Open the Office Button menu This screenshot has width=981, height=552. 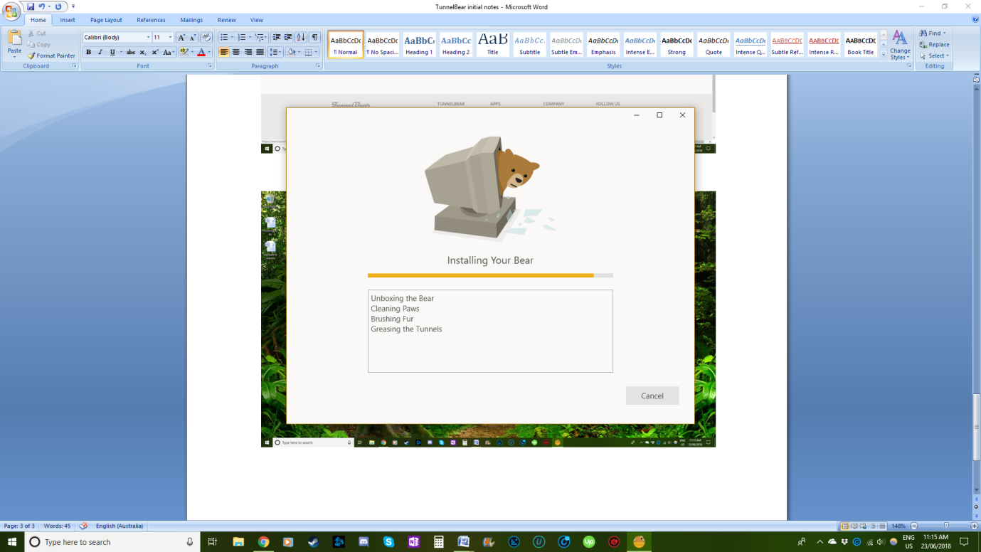point(11,11)
